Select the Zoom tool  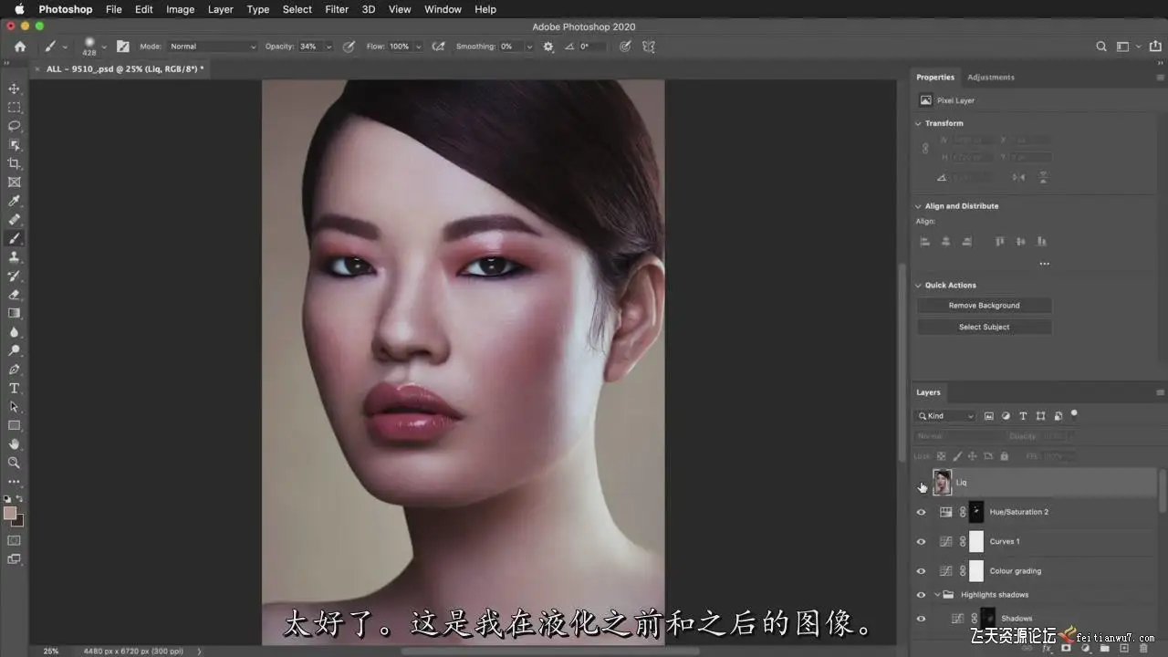(x=14, y=463)
